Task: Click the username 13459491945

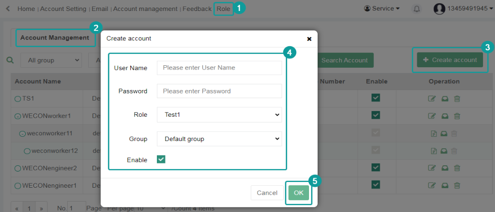Action: pyautogui.click(x=467, y=9)
